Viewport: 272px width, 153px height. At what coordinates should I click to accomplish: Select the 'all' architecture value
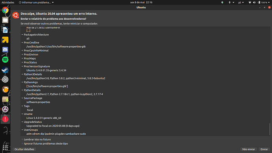pos(28,39)
